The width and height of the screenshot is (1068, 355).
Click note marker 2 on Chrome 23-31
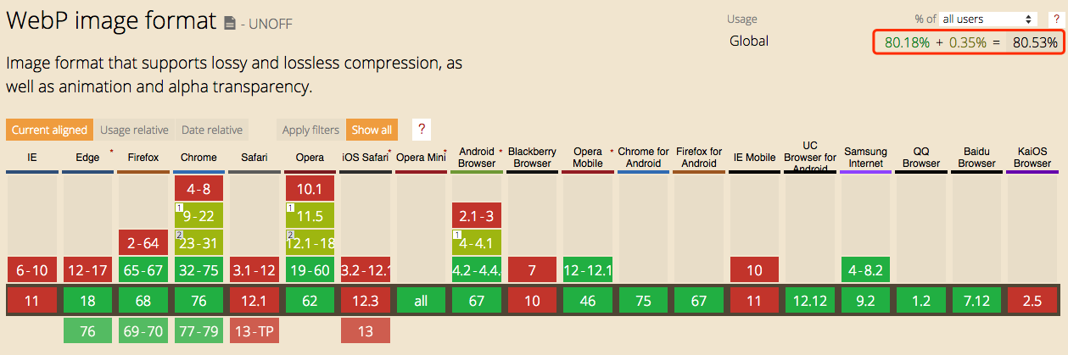(179, 235)
